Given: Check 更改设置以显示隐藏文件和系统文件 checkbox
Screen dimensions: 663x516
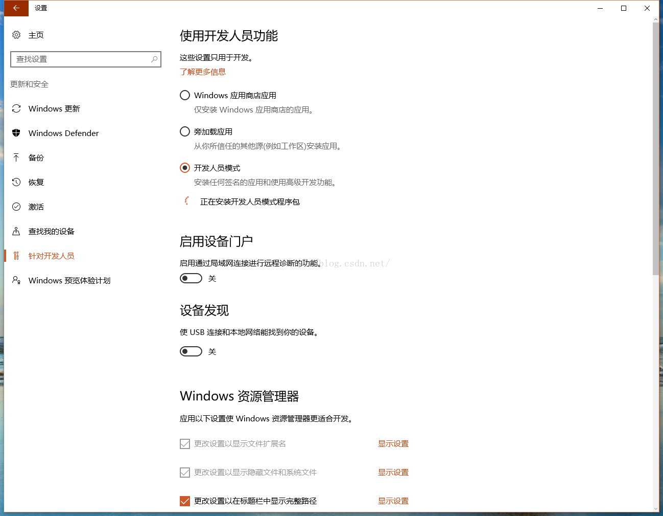Looking at the screenshot, I should (x=185, y=473).
